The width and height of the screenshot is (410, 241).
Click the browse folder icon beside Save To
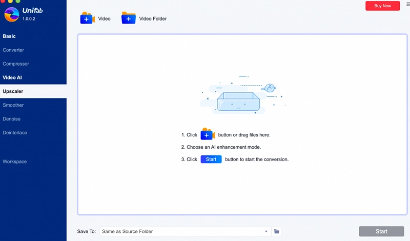[277, 232]
